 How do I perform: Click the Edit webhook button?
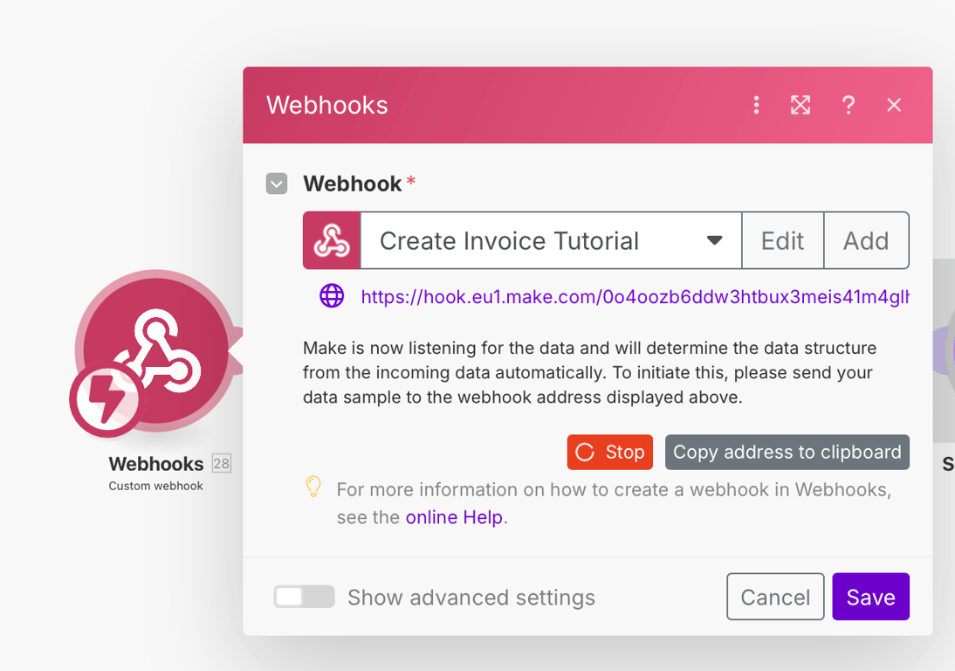[x=783, y=241]
